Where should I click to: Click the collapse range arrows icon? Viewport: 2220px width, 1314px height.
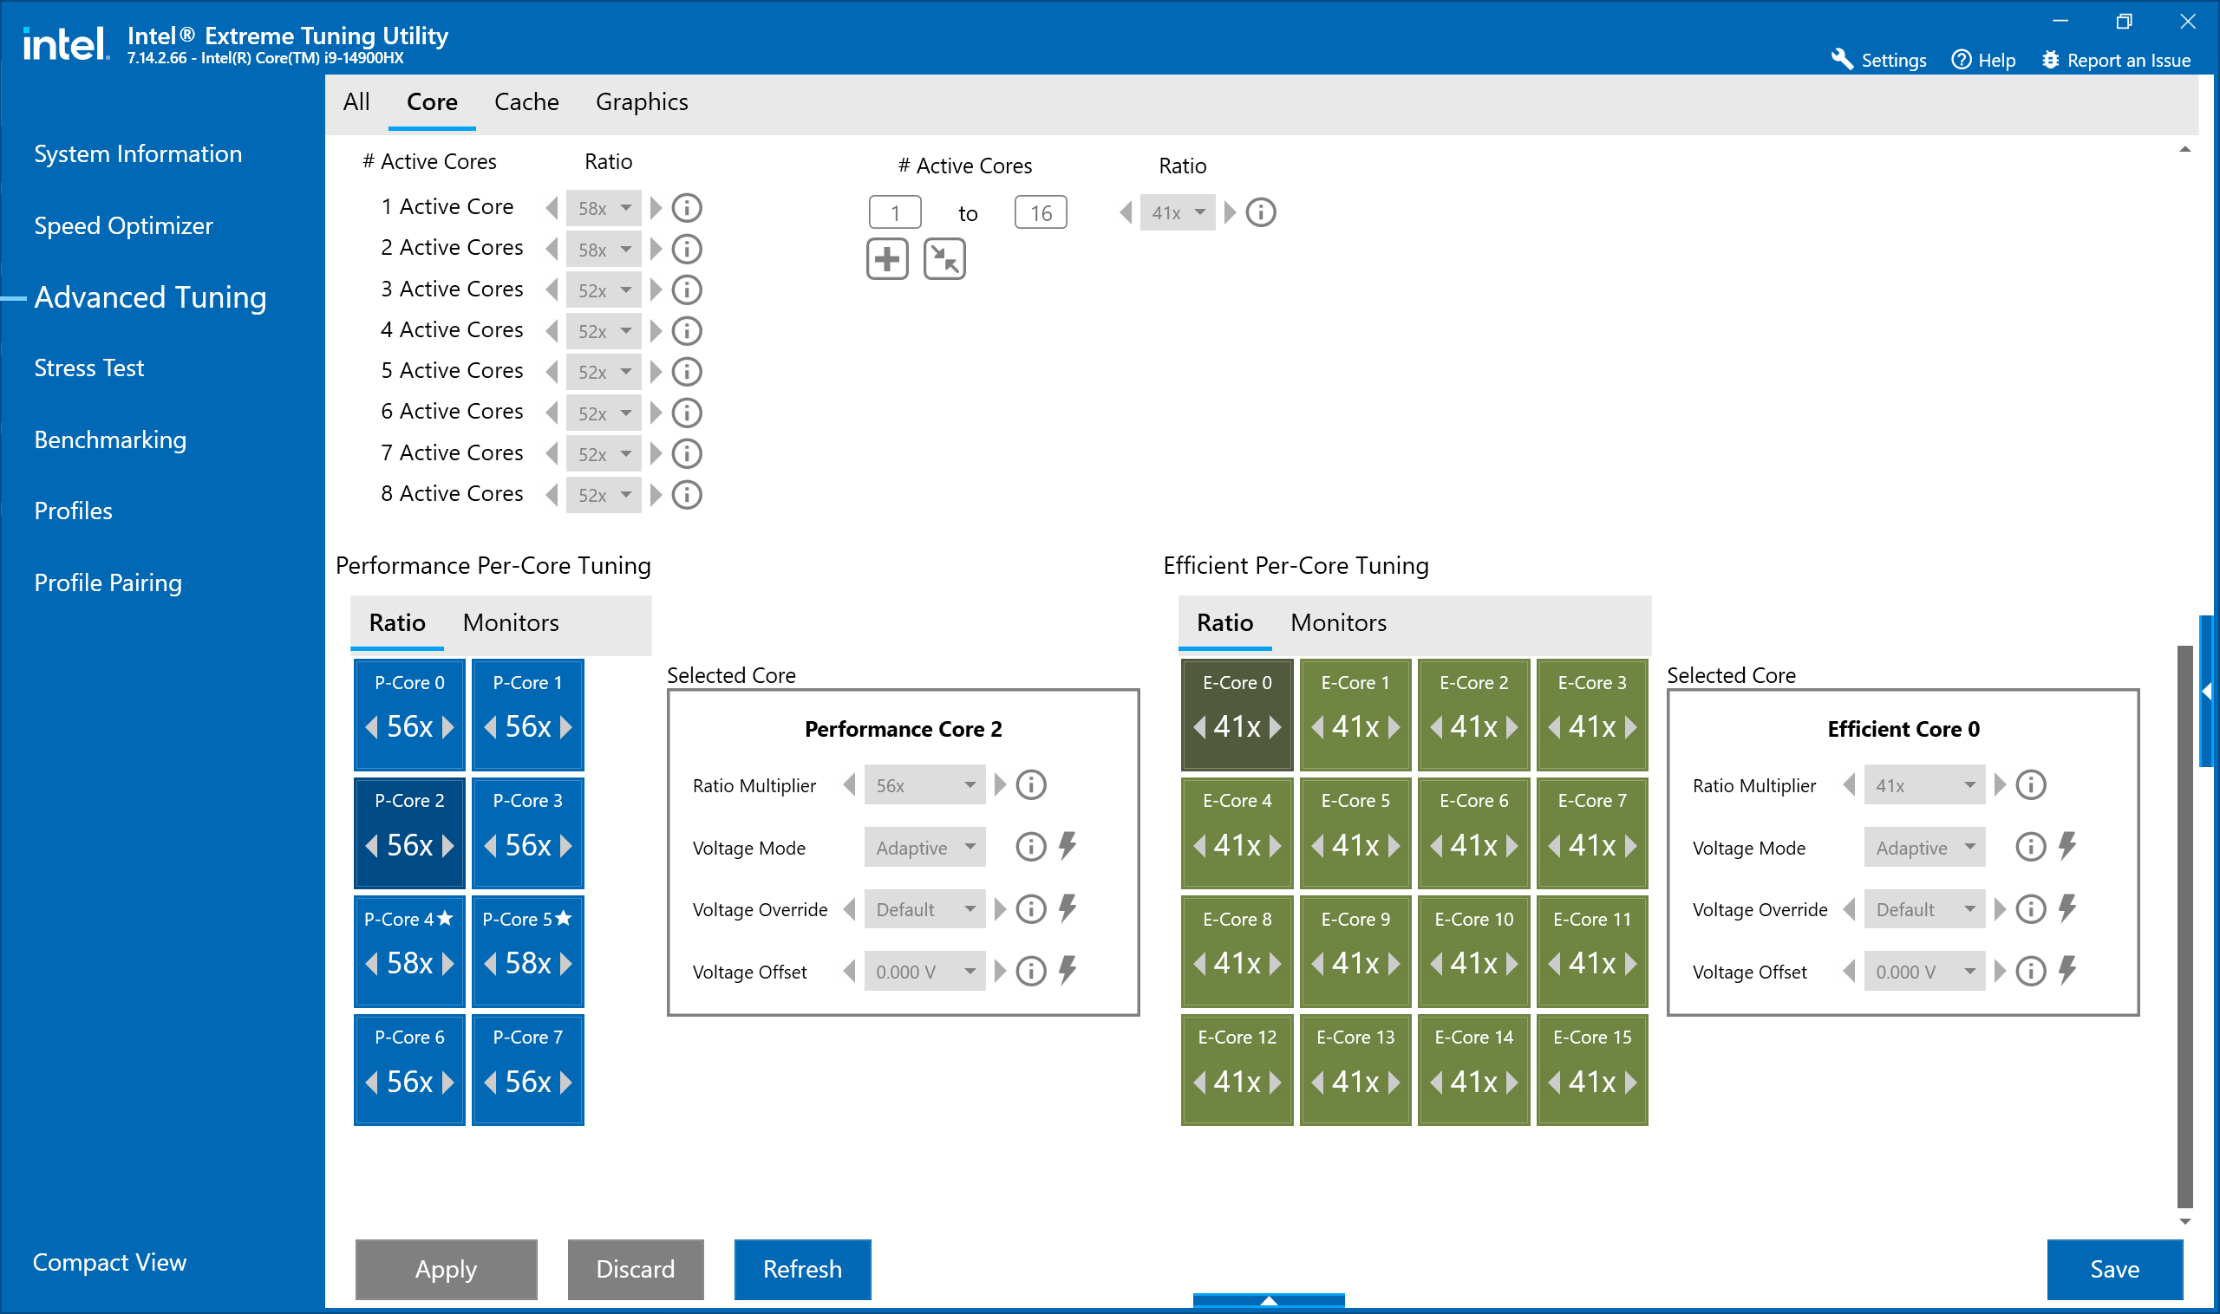944,259
